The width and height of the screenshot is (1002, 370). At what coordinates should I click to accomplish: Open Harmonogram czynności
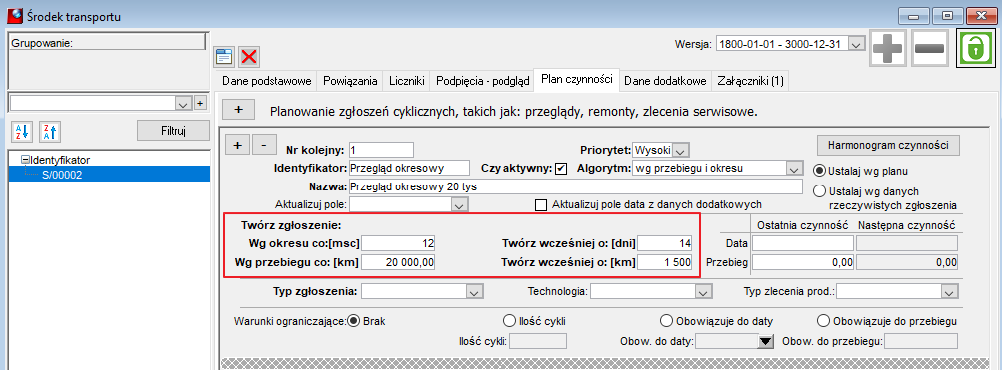[x=889, y=145]
